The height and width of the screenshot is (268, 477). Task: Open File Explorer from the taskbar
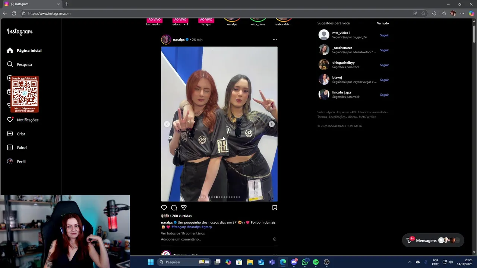click(250, 262)
